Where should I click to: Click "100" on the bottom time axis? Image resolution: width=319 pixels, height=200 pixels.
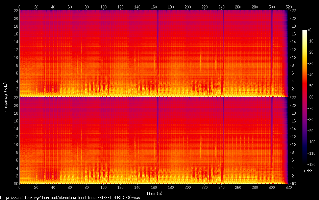pos(103,188)
